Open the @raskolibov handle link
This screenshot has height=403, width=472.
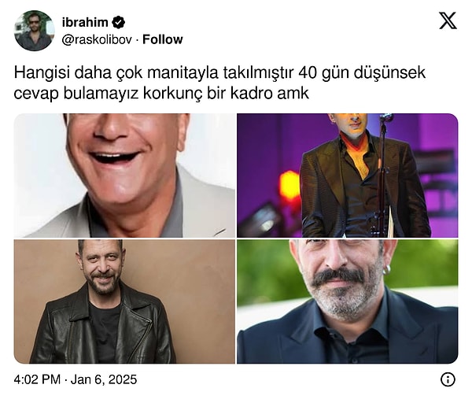pyautogui.click(x=97, y=40)
